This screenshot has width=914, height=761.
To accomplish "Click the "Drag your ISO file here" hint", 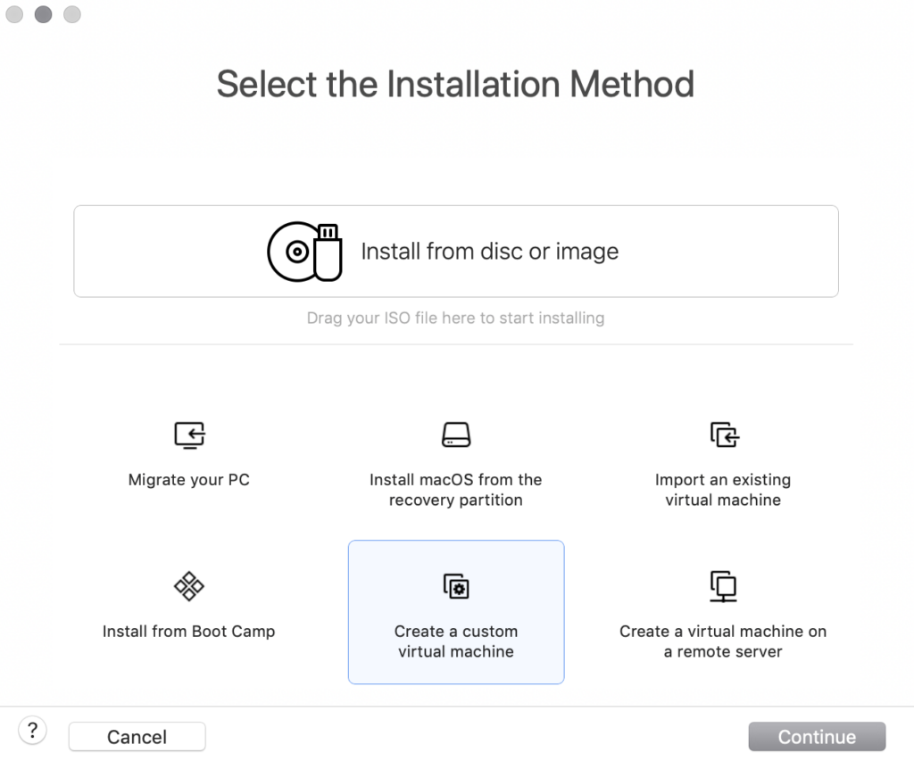I will coord(455,318).
